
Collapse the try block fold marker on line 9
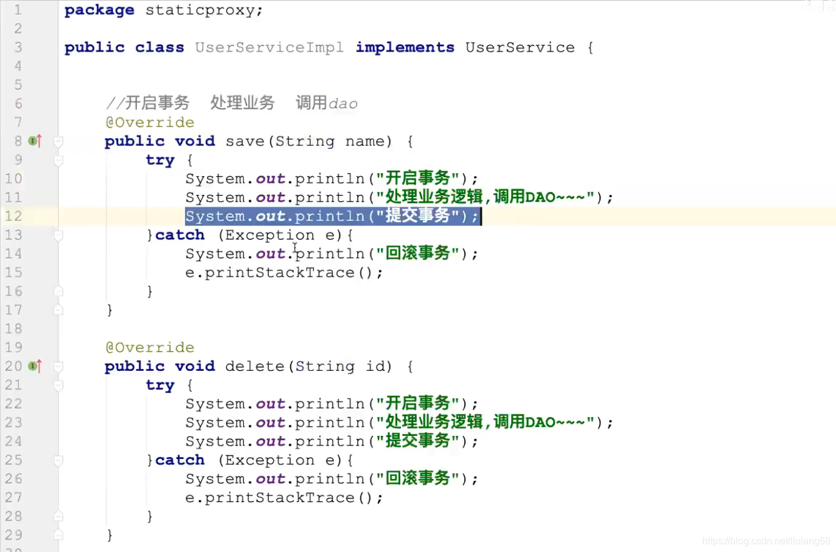coord(58,160)
